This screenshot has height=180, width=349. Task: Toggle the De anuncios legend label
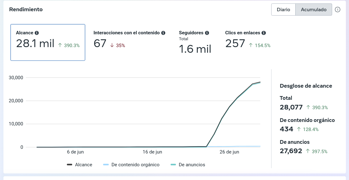(192, 165)
